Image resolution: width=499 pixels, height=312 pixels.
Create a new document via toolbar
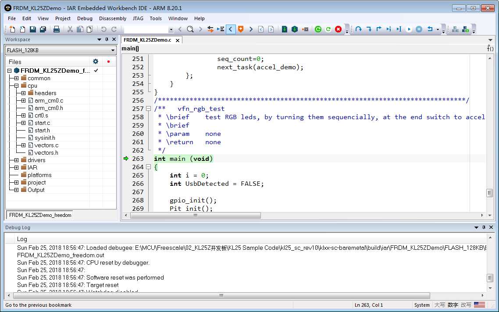click(12, 29)
